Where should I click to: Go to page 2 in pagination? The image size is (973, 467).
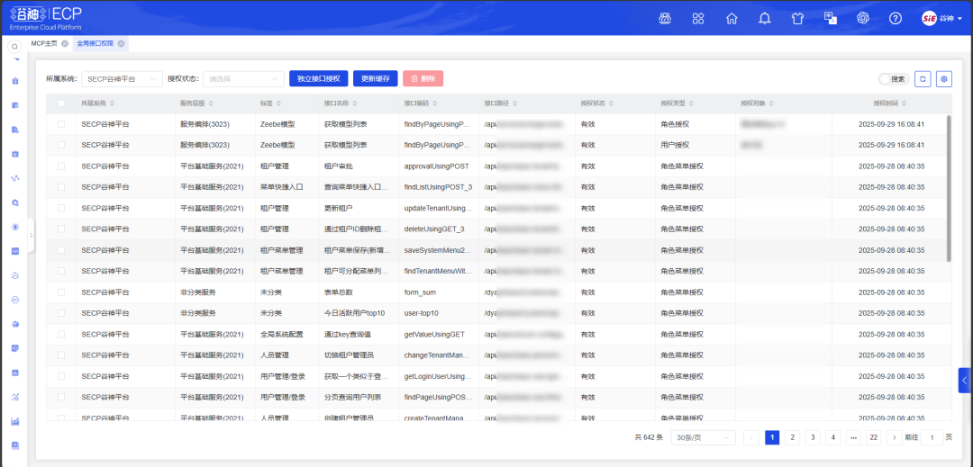792,437
